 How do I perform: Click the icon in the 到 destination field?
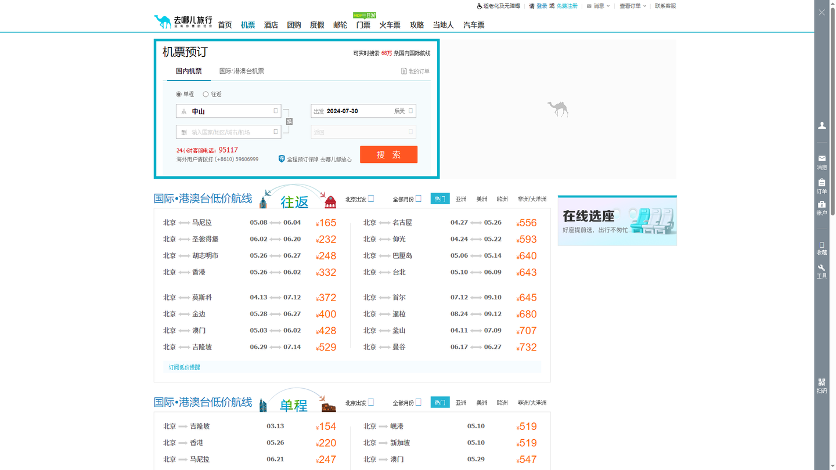[x=276, y=132]
